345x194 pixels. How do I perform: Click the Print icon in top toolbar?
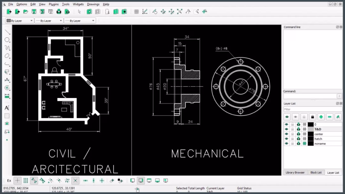59,11
